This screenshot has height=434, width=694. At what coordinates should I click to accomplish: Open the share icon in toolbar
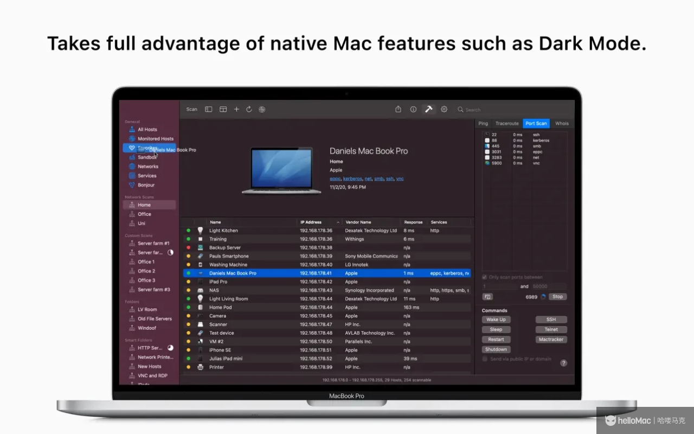(x=398, y=109)
